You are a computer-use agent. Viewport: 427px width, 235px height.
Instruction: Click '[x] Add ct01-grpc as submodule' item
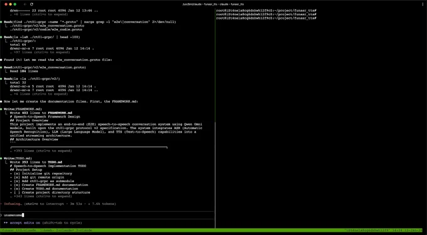pos(42,182)
